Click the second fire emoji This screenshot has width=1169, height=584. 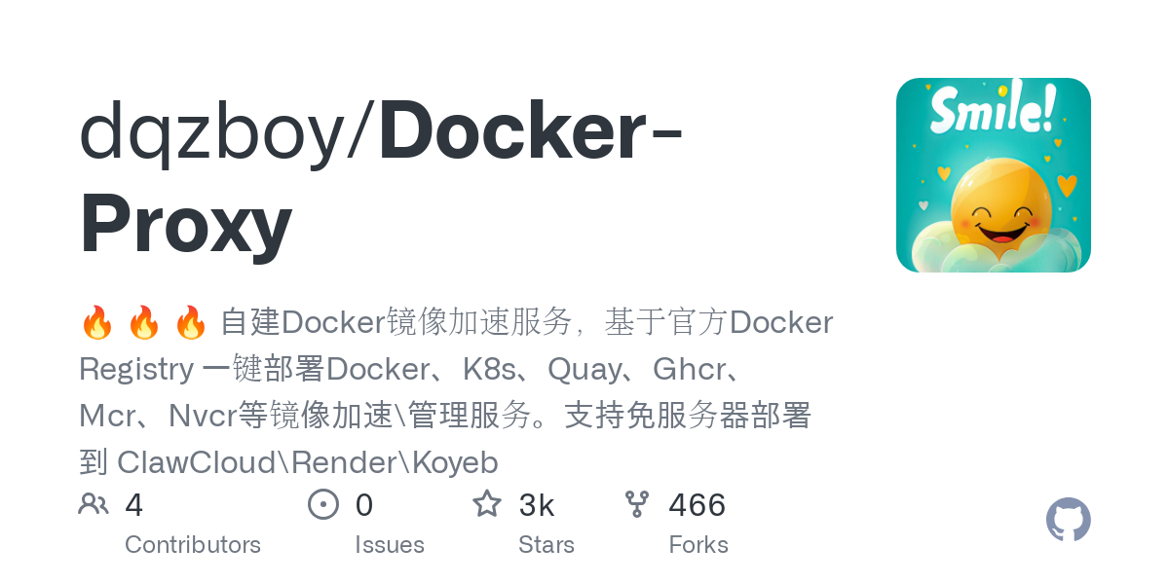[144, 322]
